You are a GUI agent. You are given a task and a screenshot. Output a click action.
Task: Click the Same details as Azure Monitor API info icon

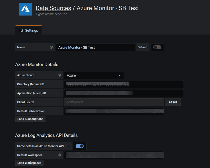pos(68,146)
